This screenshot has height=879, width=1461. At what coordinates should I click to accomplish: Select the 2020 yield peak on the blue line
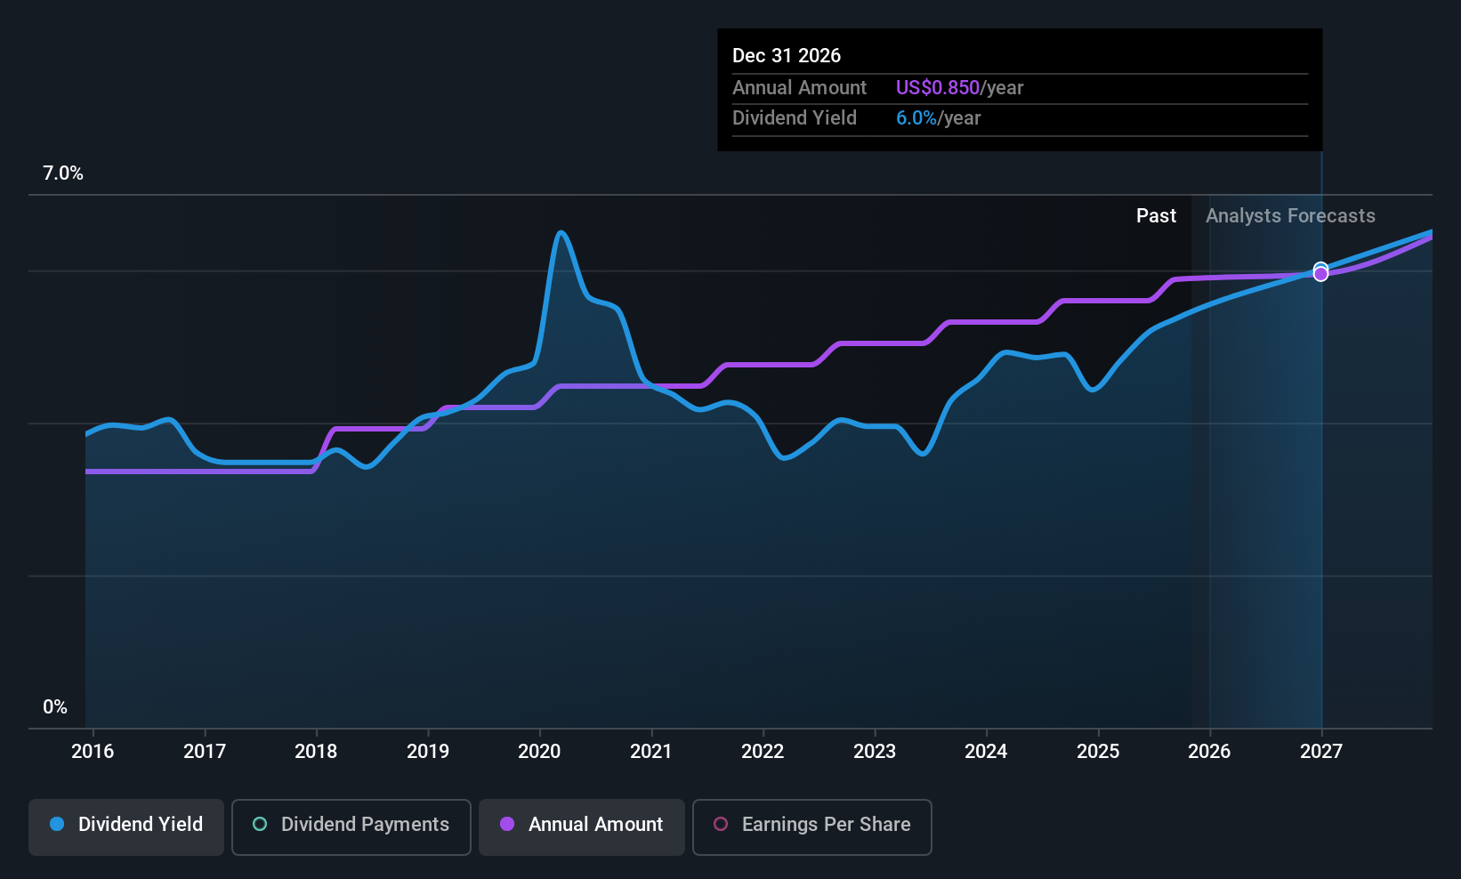click(561, 233)
